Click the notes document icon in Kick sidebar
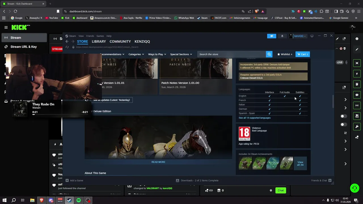The image size is (363, 204). click(357, 84)
